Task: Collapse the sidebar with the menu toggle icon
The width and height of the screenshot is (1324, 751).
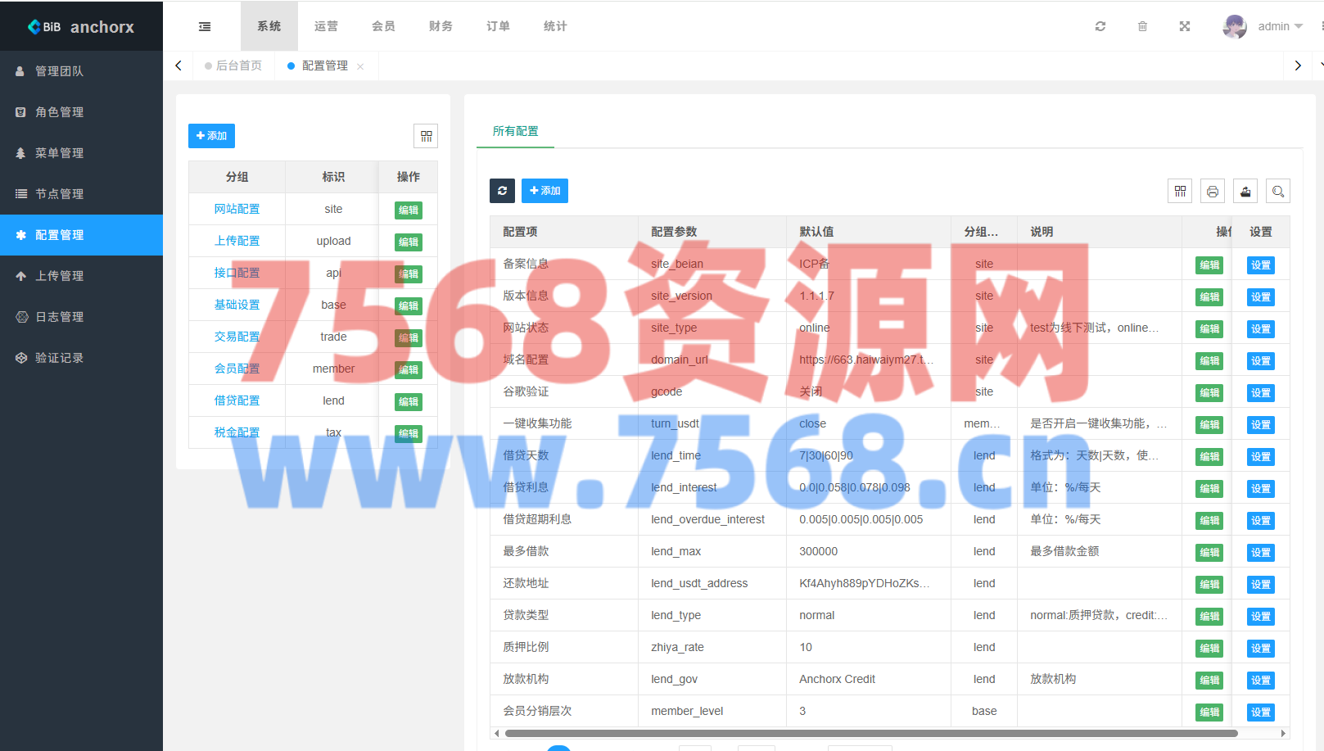Action: point(205,26)
